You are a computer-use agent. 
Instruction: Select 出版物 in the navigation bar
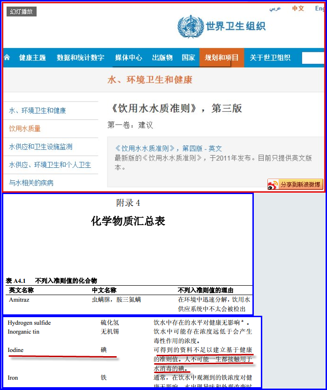tap(162, 58)
